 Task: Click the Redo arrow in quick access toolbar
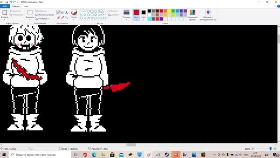pyautogui.click(x=14, y=2)
